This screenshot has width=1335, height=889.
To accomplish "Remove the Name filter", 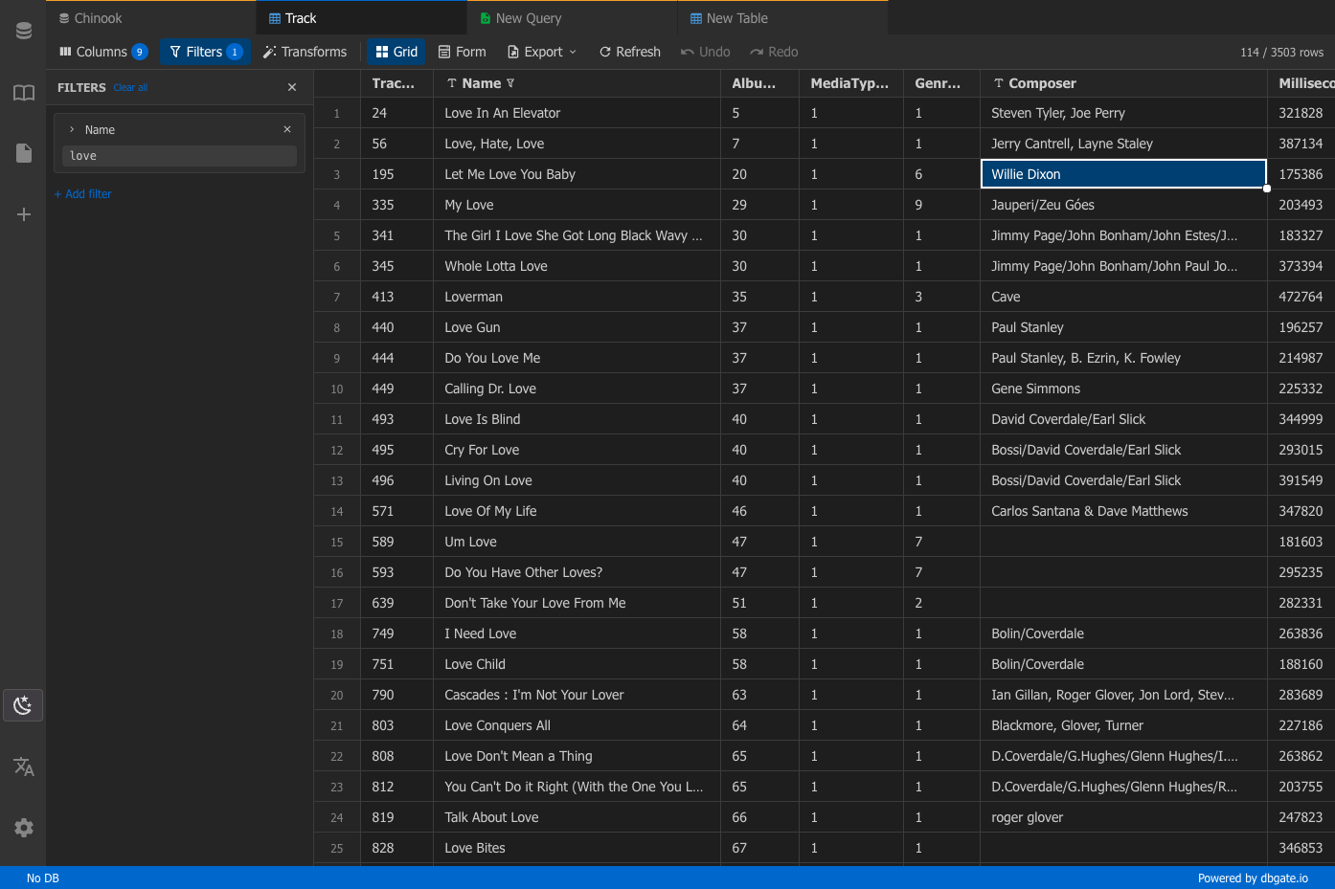I will pos(287,129).
